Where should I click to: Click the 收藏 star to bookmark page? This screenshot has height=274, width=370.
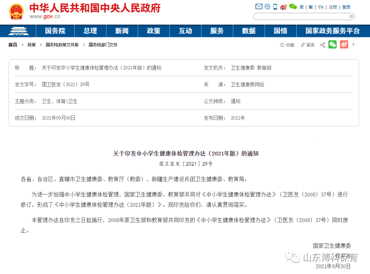(x=287, y=45)
